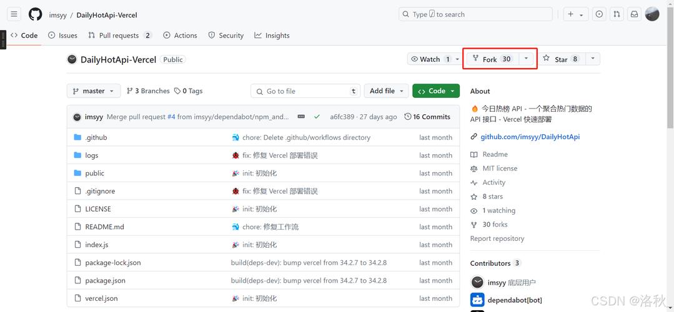Open the Pull requests tab
Viewport: 674px width, 312px height.
(120, 36)
